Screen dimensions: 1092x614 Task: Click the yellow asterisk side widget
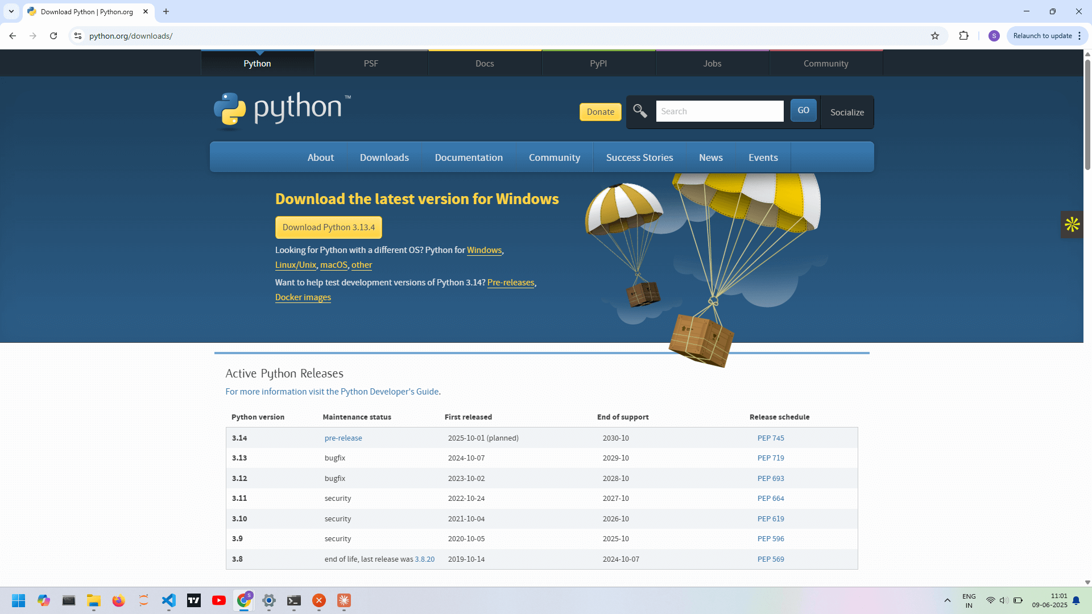point(1073,225)
